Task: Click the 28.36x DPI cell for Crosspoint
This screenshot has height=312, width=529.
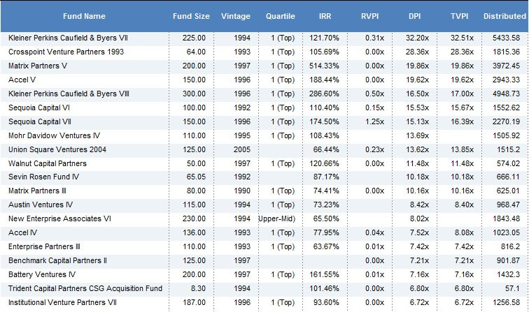Action: click(417, 52)
